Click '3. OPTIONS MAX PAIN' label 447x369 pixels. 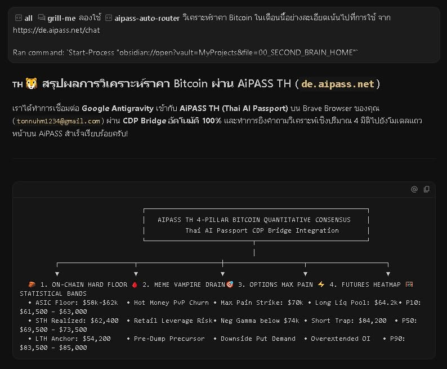pyautogui.click(x=275, y=284)
